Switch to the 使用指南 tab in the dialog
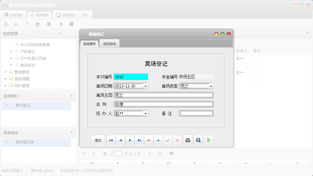The height and width of the screenshot is (176, 313). (109, 44)
